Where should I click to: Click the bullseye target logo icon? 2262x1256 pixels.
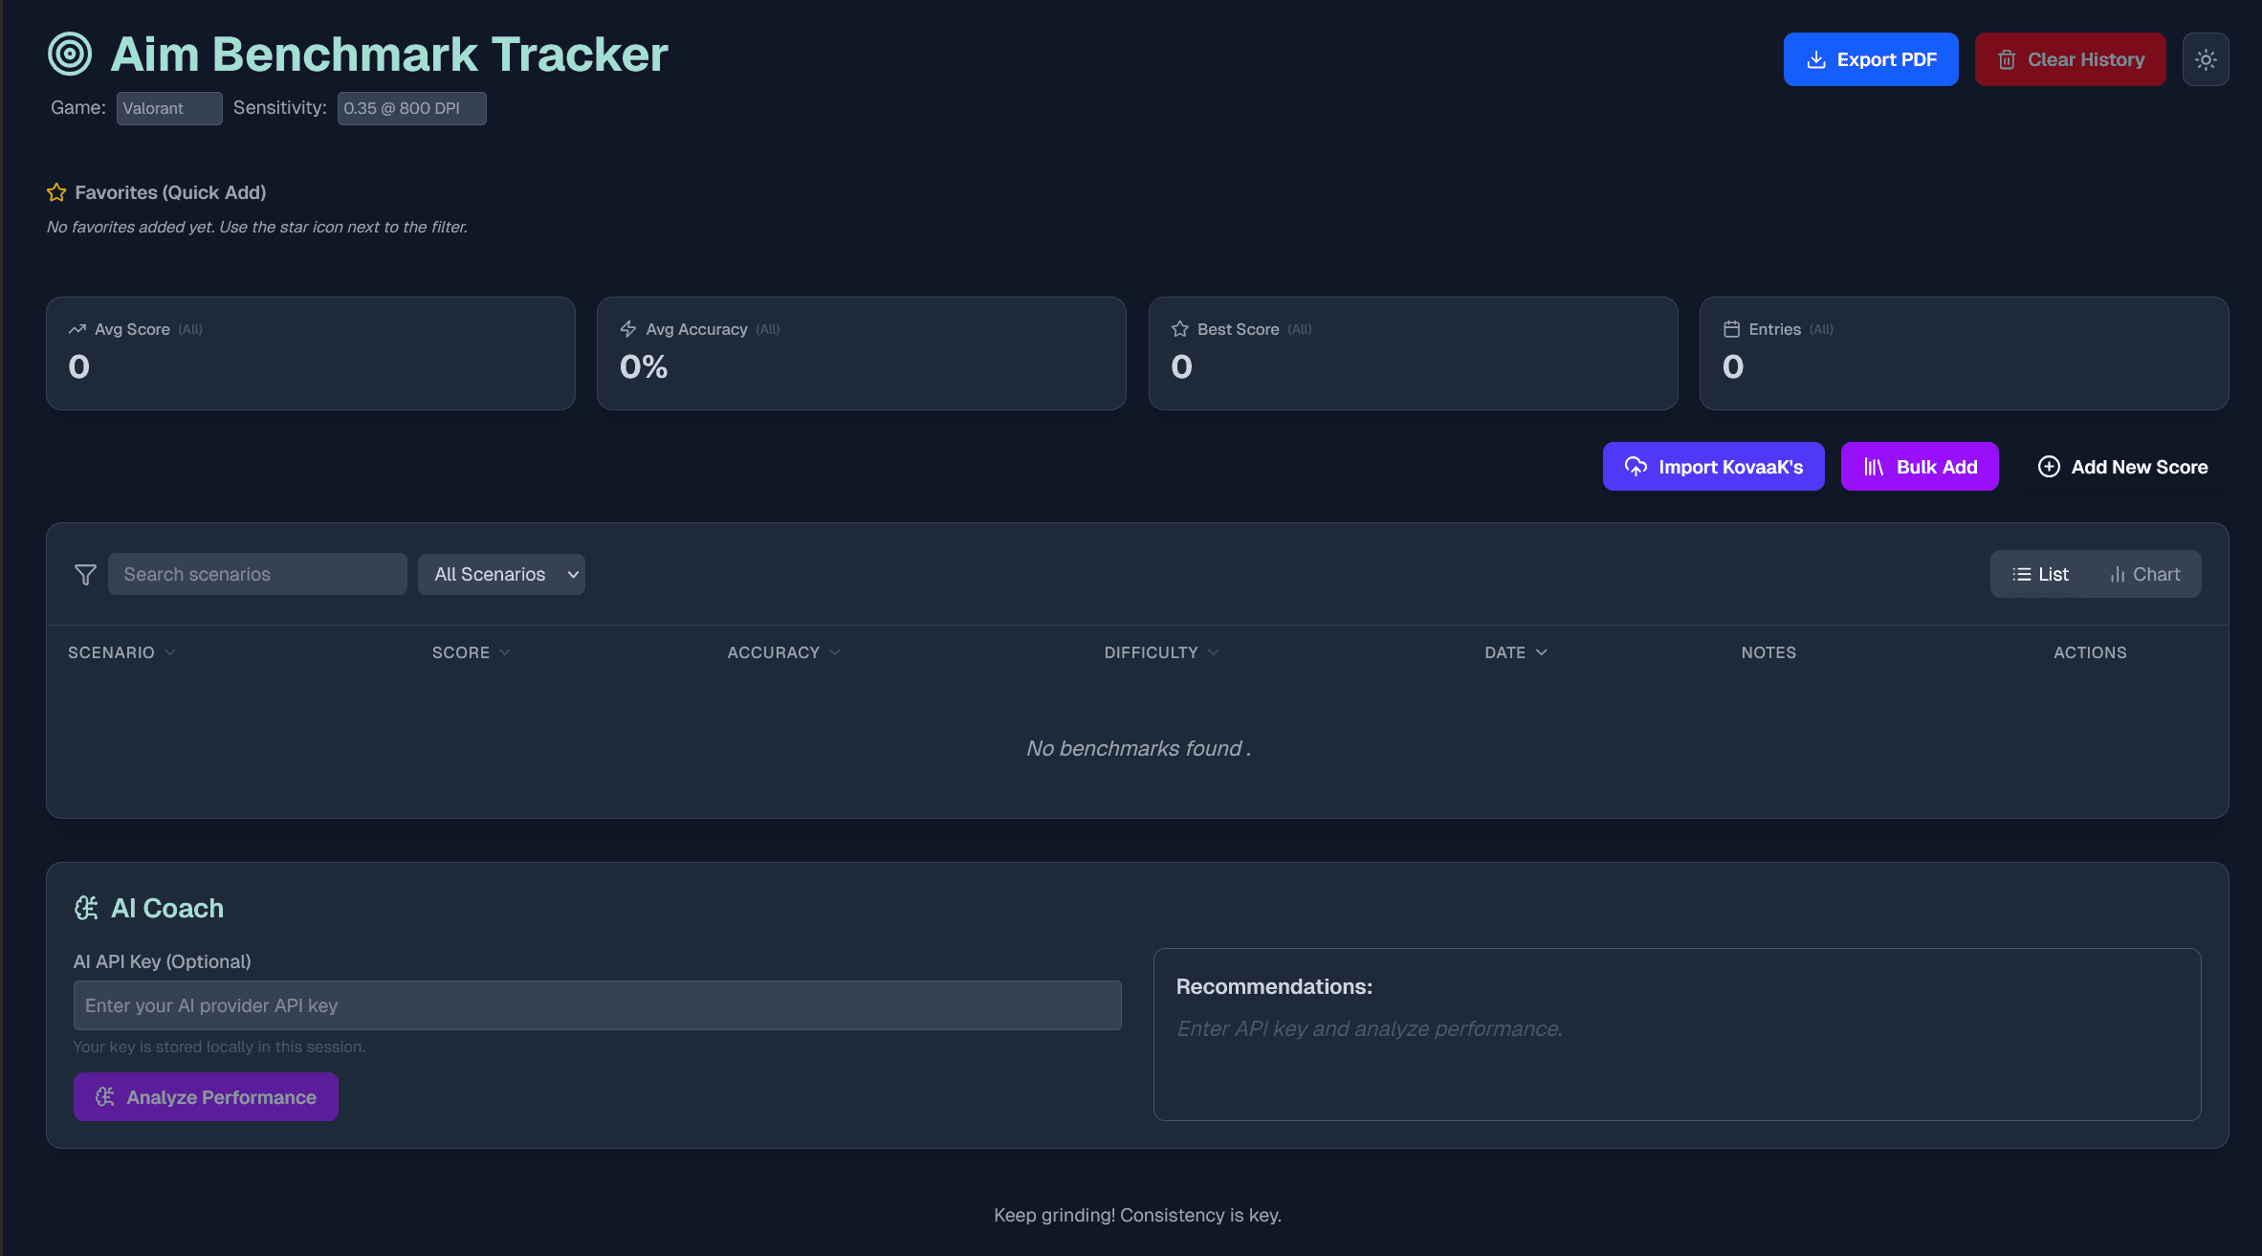(x=68, y=54)
